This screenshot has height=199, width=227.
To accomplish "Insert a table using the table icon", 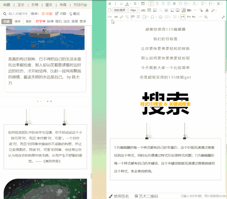I will (x=149, y=10).
